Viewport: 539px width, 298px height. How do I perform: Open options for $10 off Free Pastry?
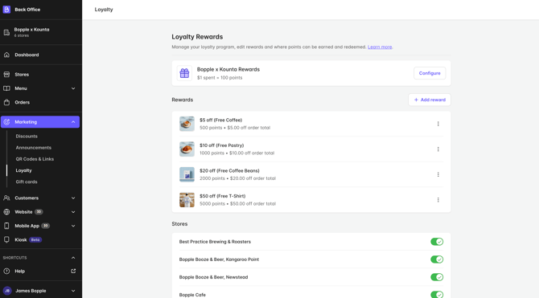438,149
